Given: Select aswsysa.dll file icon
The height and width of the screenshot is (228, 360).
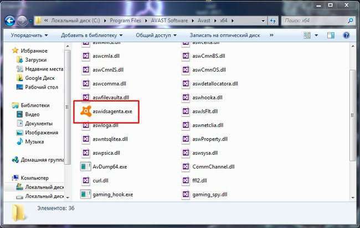Looking at the screenshot, I should coord(186,153).
